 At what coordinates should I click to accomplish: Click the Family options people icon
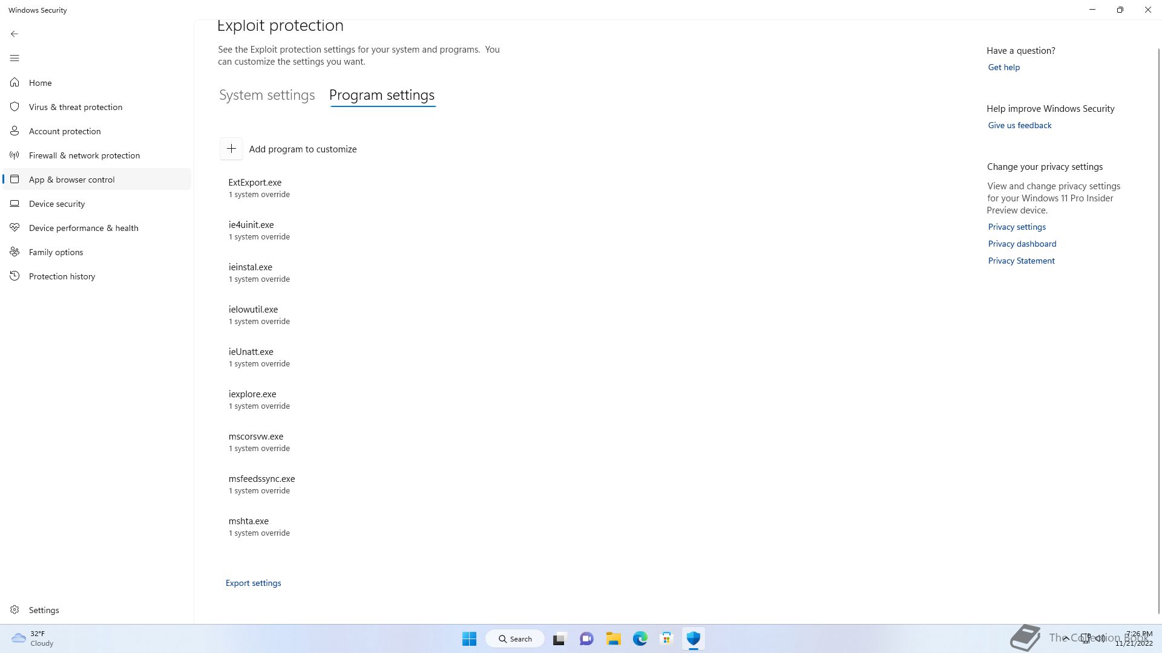tap(15, 252)
